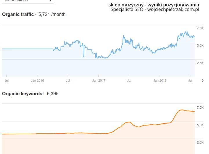Select the Organic traffic heading
Image resolution: width=209 pixels, height=154 pixels.
click(x=18, y=14)
